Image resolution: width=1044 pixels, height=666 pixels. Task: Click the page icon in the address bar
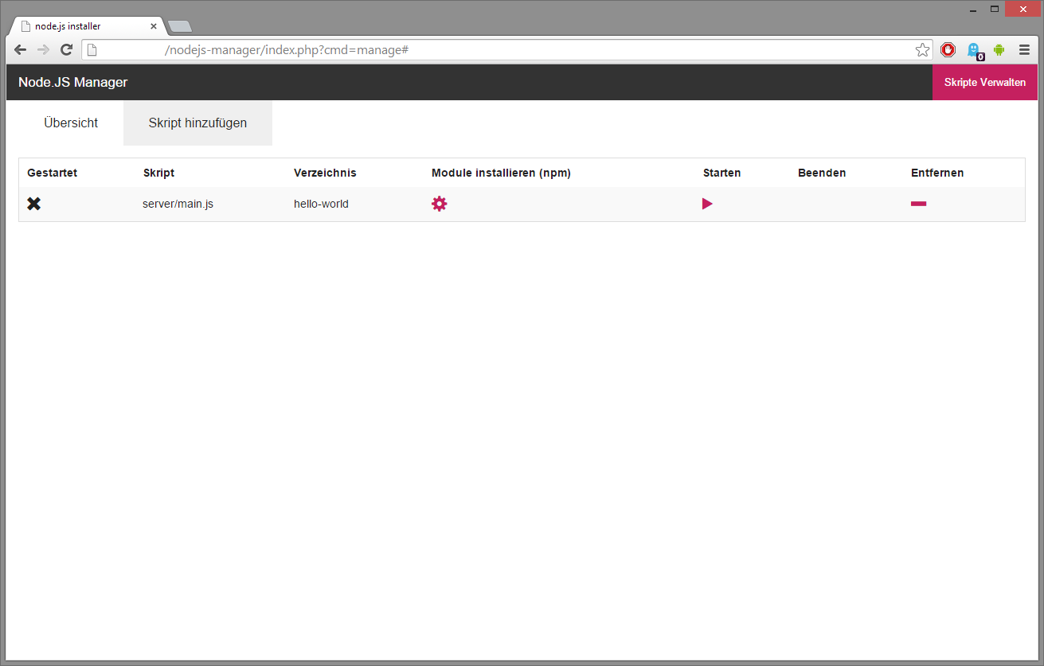pyautogui.click(x=92, y=50)
